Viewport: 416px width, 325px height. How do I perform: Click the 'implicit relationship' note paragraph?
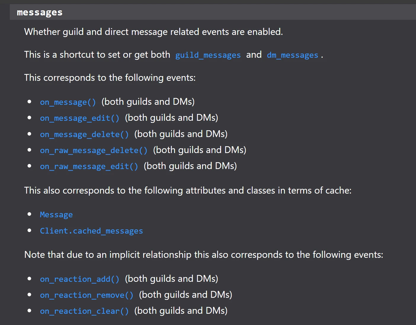tap(203, 255)
